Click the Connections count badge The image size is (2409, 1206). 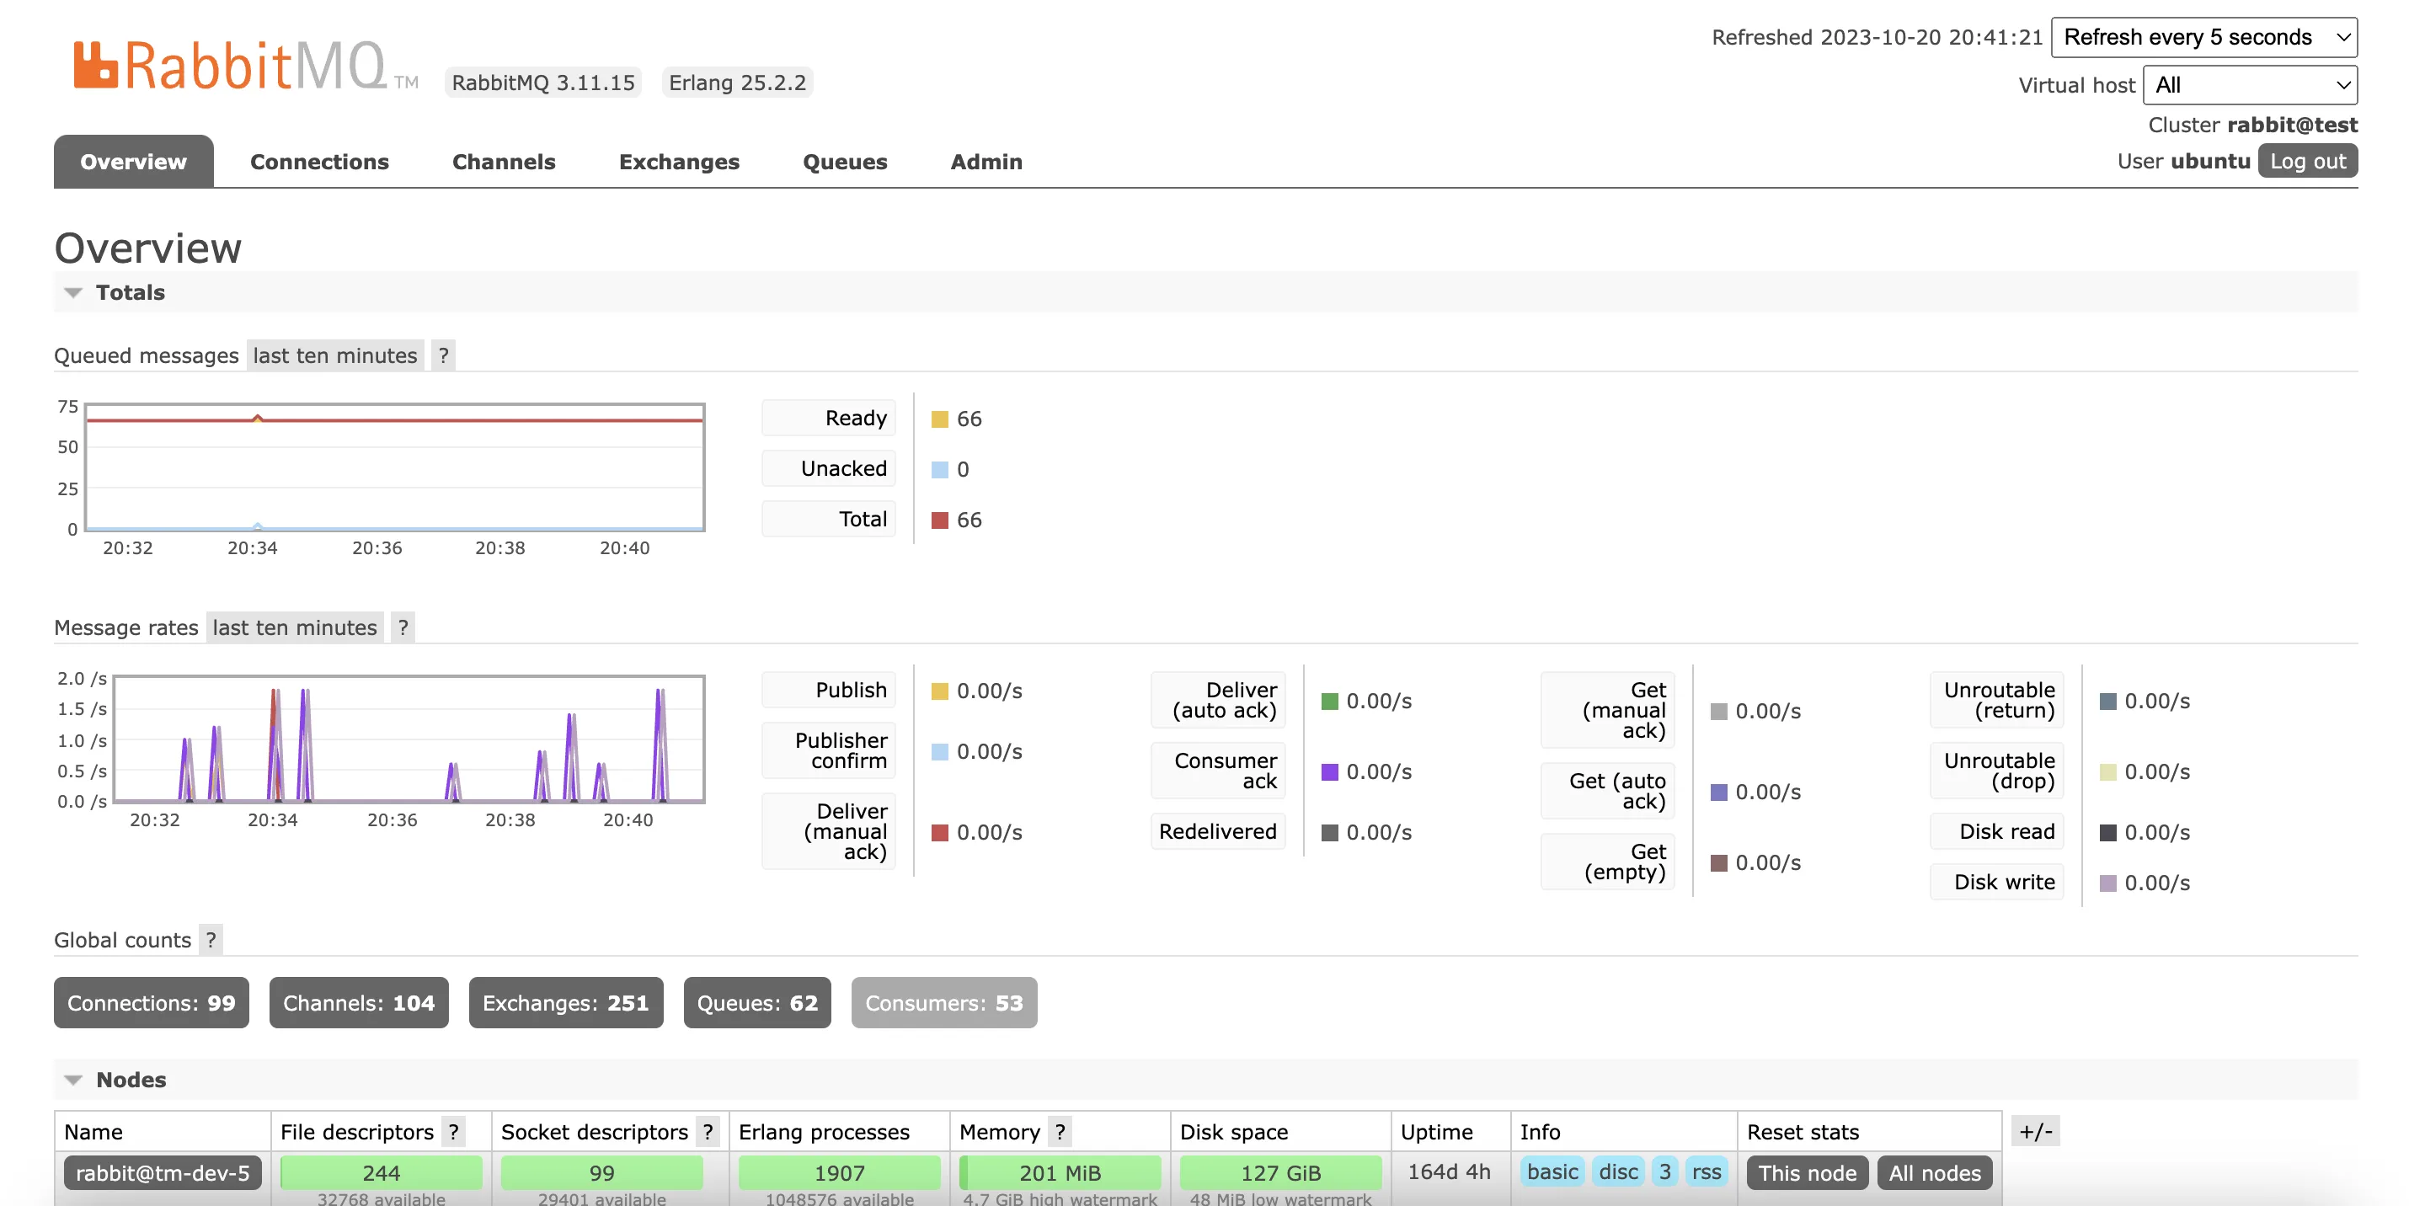[x=151, y=1000]
